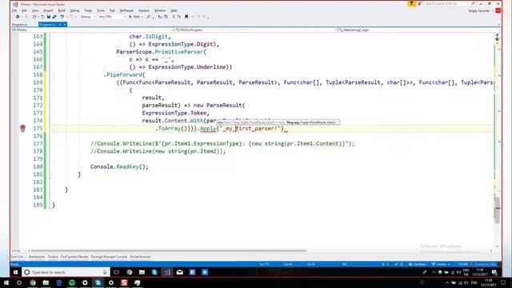Click the red user avatar badge
This screenshot has width=512, height=288.
pos(498,10)
